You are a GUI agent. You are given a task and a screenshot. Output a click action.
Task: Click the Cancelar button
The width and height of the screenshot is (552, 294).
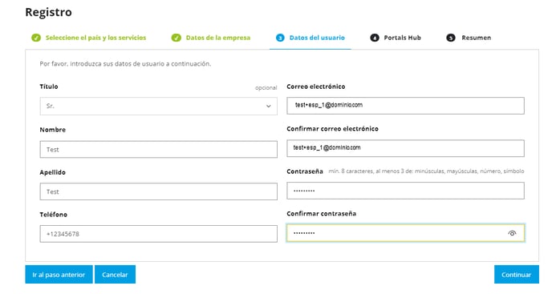(x=115, y=274)
